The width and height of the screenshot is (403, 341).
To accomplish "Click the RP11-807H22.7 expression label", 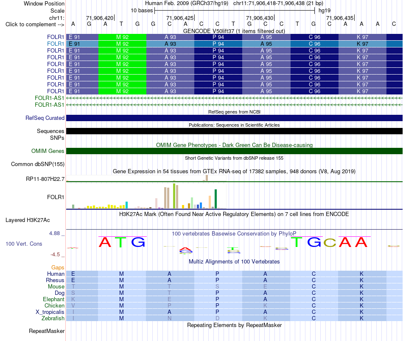I will coord(45,179).
